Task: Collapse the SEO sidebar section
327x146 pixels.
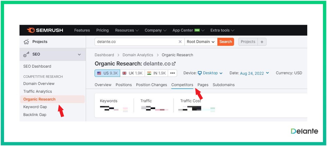Action: tap(79, 54)
